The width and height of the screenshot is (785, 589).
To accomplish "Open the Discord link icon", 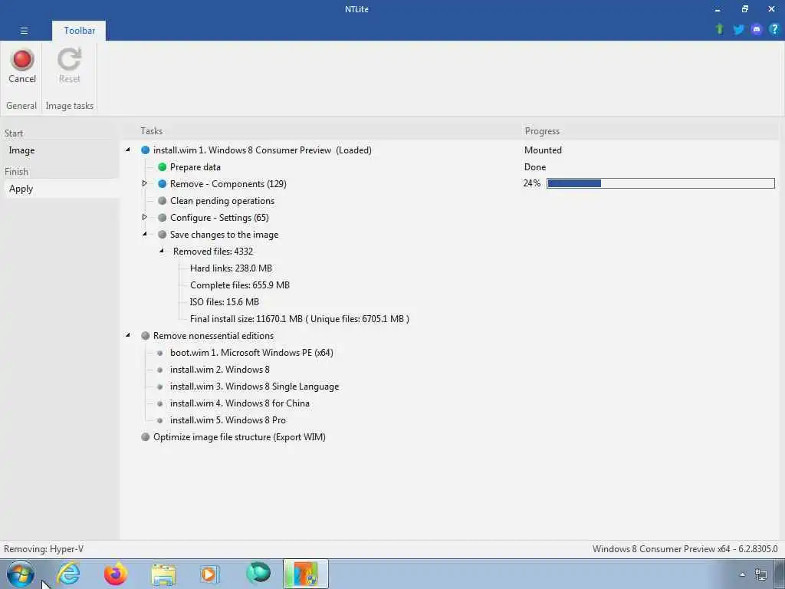I will pos(756,29).
